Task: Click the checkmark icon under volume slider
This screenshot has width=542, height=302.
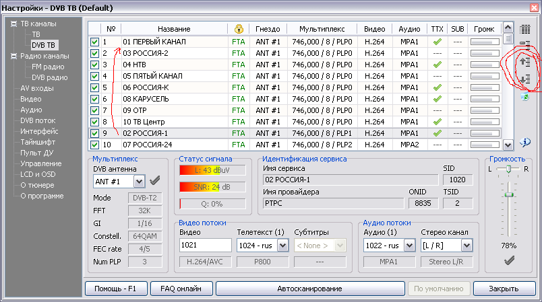Action: tap(509, 261)
